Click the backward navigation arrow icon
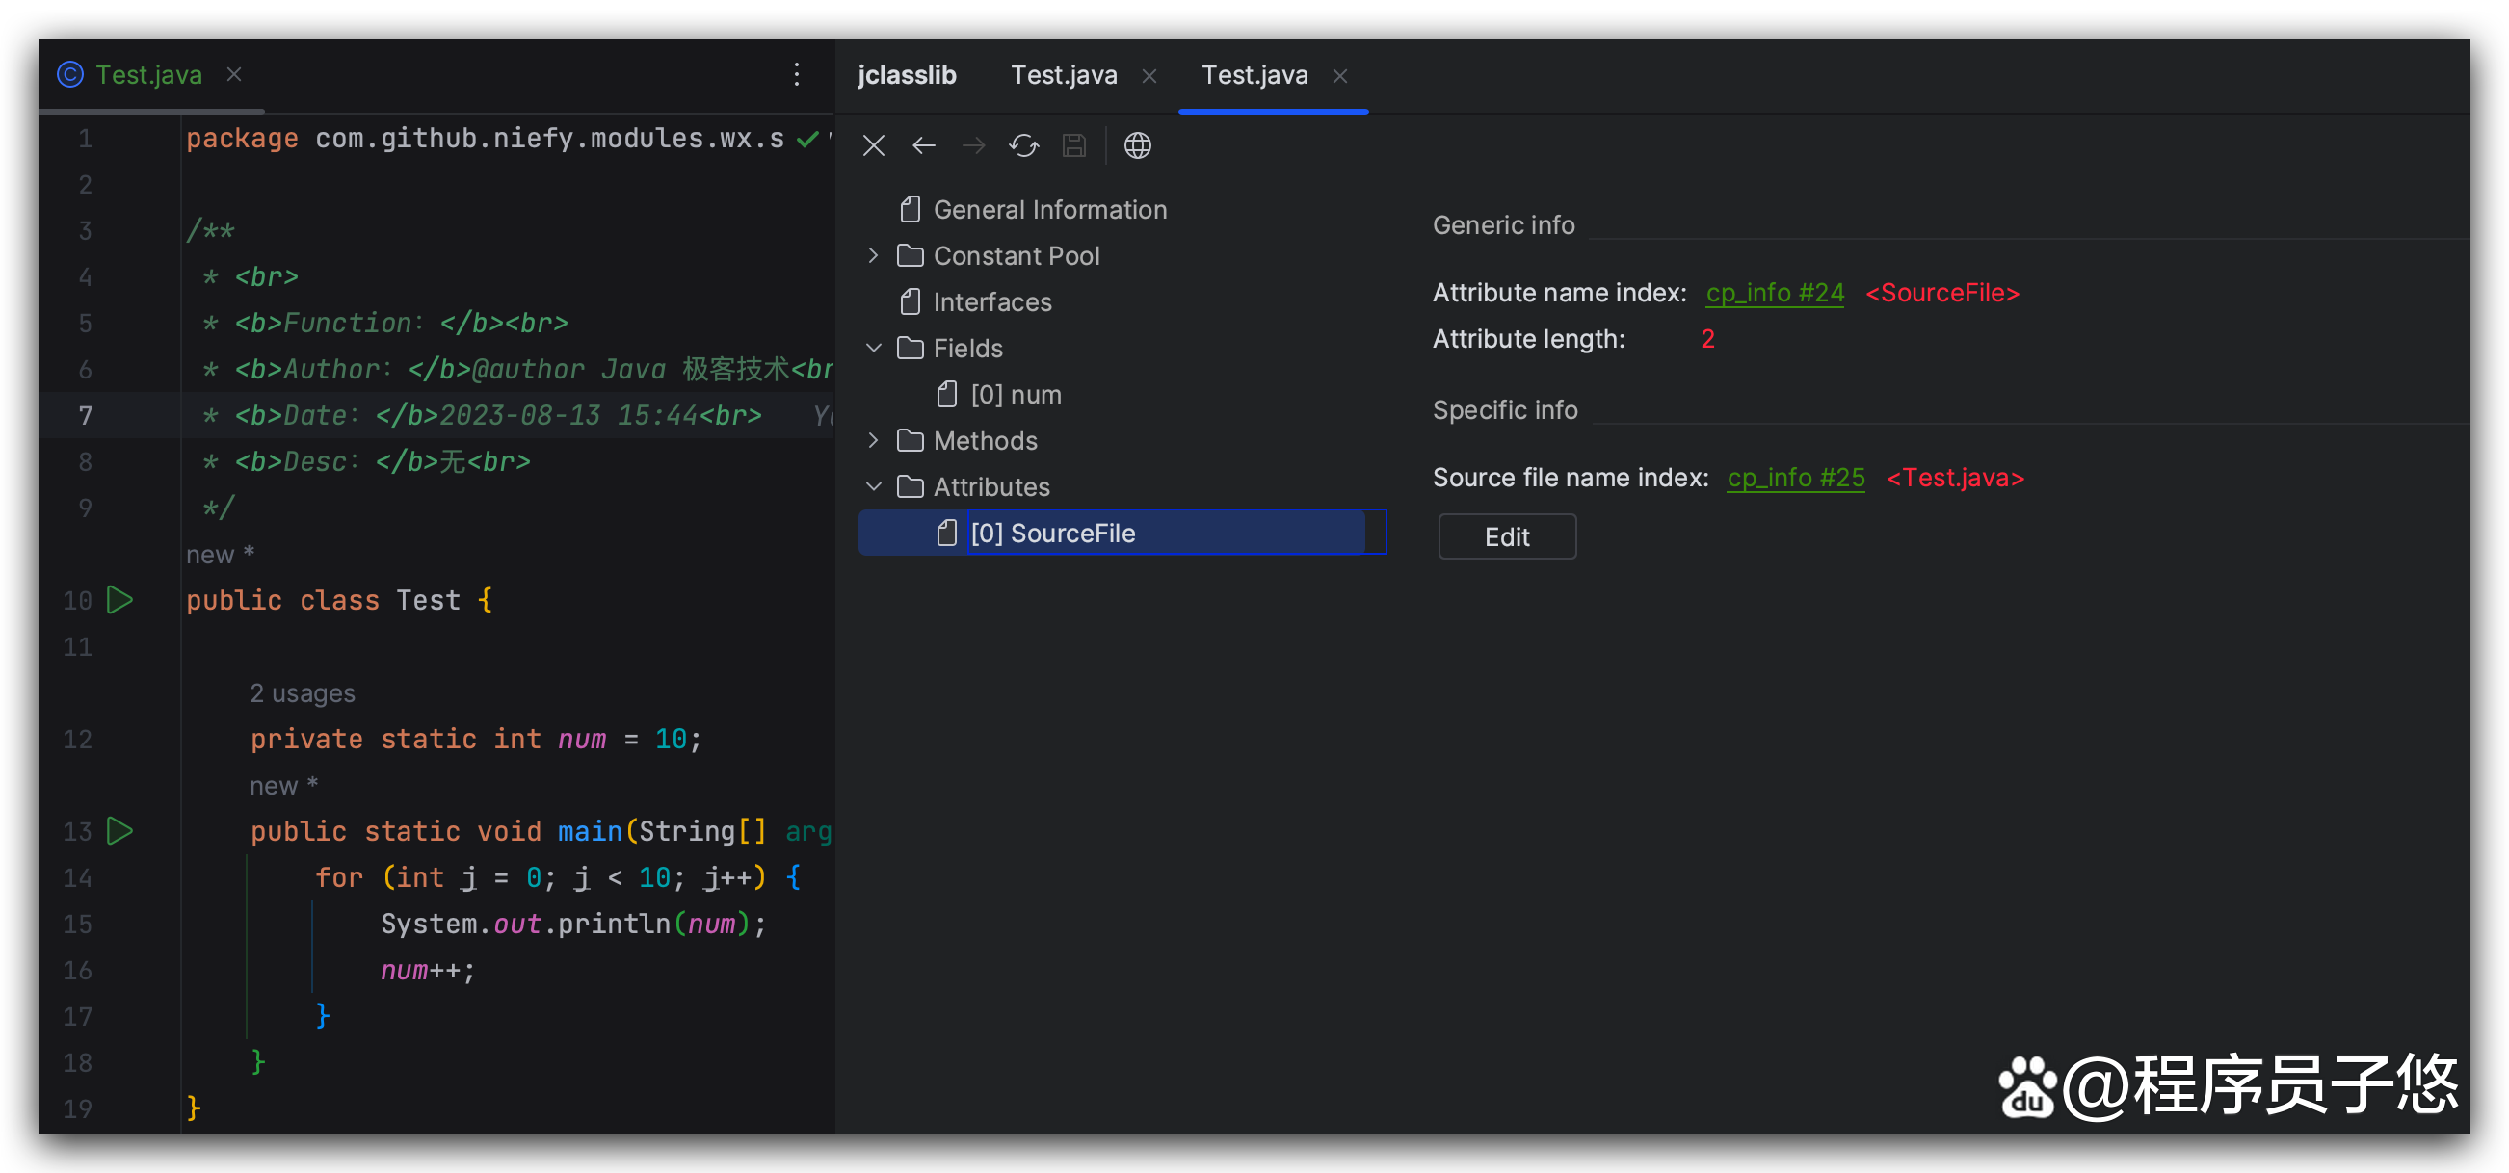Screen dimensions: 2509x1173 coord(923,146)
